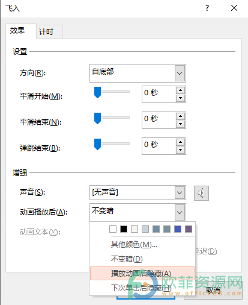Increase the 平滑结束 seconds value
This screenshot has height=305, width=248.
(x=180, y=116)
